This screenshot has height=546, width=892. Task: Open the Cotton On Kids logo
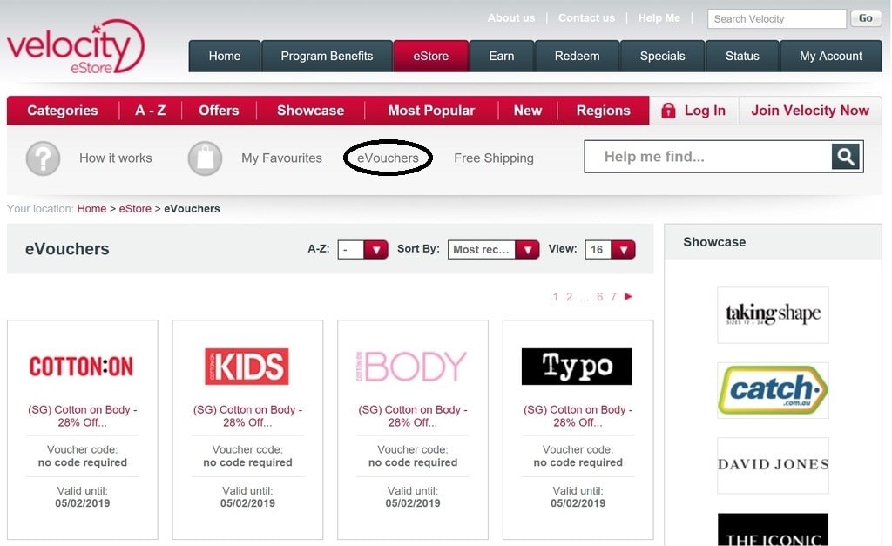pyautogui.click(x=247, y=367)
